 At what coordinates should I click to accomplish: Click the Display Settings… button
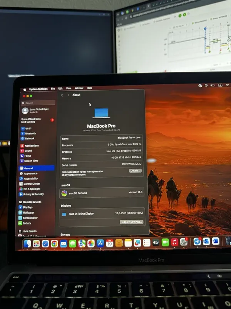tap(131, 222)
